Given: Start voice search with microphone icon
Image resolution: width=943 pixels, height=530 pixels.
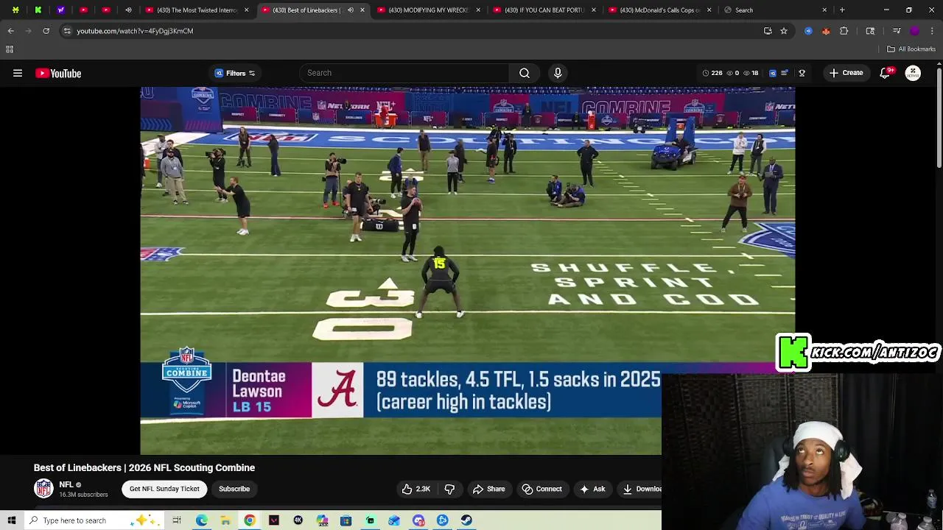Looking at the screenshot, I should (558, 73).
